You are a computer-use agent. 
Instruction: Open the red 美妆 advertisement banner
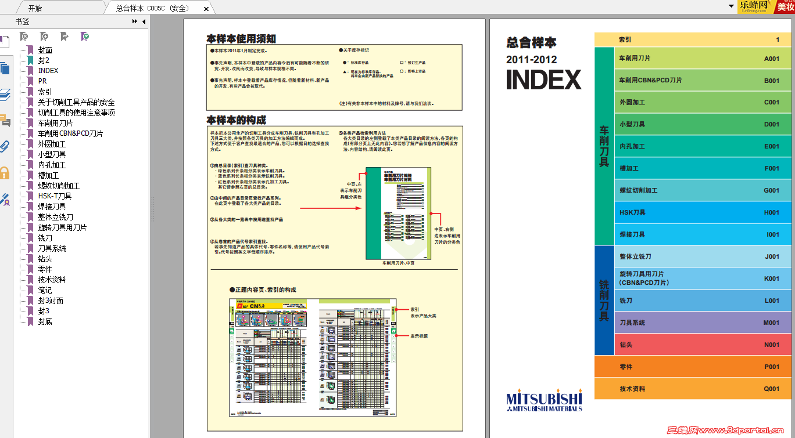tap(785, 6)
